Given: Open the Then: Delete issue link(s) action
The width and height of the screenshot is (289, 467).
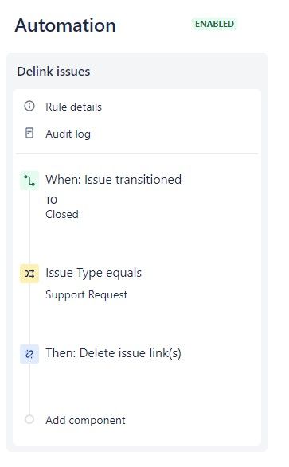Looking at the screenshot, I should pos(113,353).
